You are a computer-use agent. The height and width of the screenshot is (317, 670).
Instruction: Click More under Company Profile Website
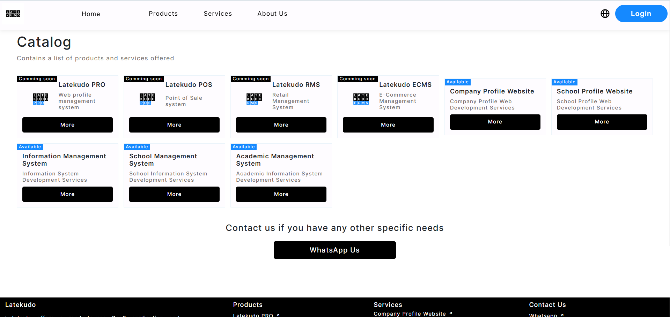click(495, 122)
